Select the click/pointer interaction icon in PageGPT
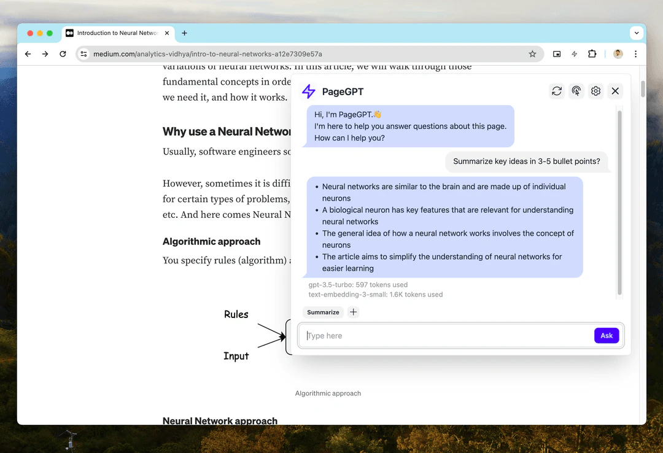The height and width of the screenshot is (453, 663). coord(576,91)
